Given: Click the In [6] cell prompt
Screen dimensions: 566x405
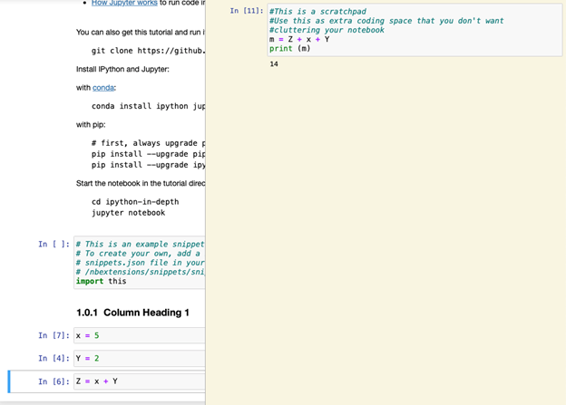Looking at the screenshot, I should click(x=54, y=381).
